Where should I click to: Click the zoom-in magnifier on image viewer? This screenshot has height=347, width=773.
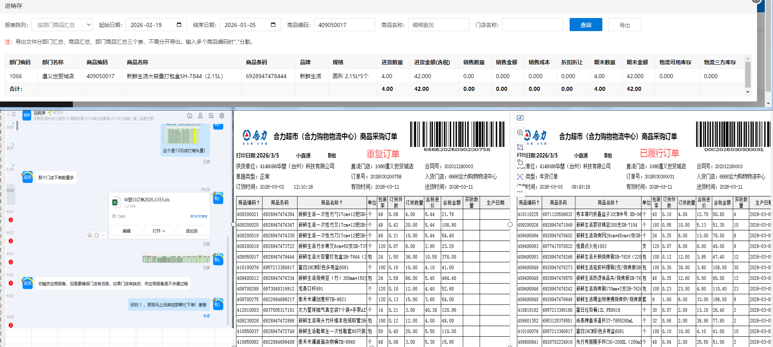coord(520,133)
